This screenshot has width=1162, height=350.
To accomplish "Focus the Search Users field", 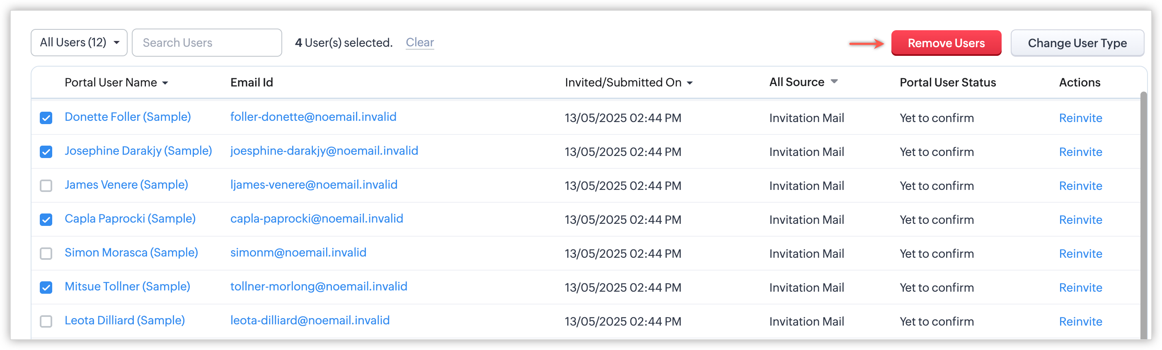I will pos(207,43).
